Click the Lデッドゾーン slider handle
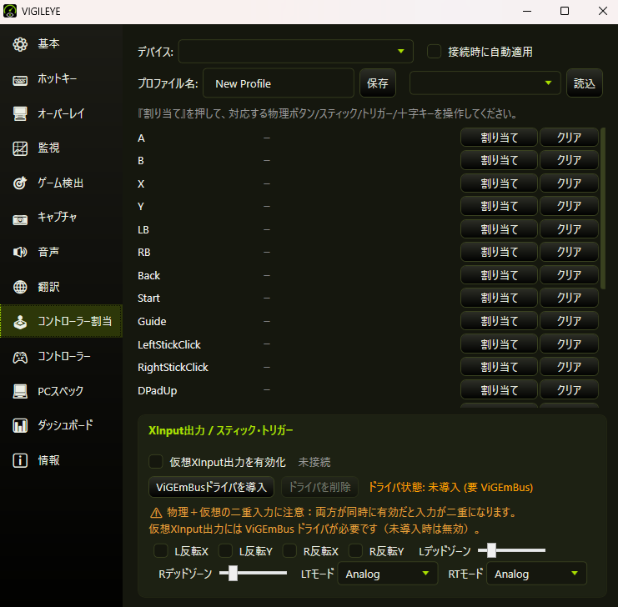 pos(491,550)
